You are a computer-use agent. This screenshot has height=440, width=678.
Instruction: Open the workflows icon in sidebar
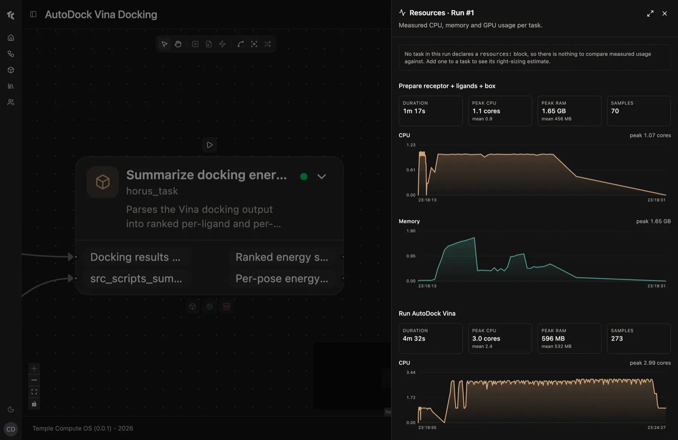click(11, 54)
